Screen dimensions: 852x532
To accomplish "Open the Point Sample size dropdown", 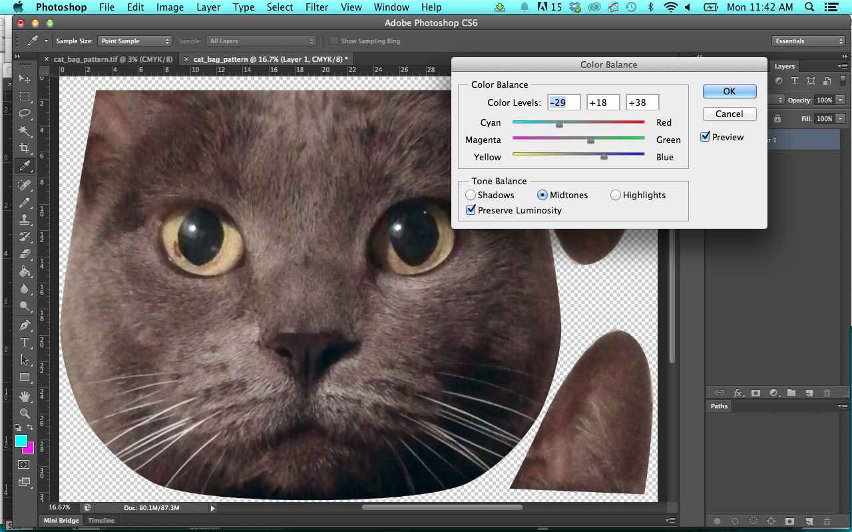I will click(134, 41).
